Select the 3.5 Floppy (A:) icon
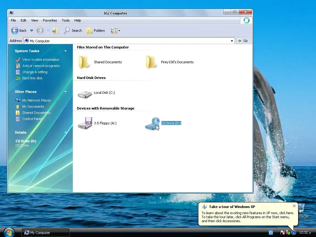 tap(85, 123)
